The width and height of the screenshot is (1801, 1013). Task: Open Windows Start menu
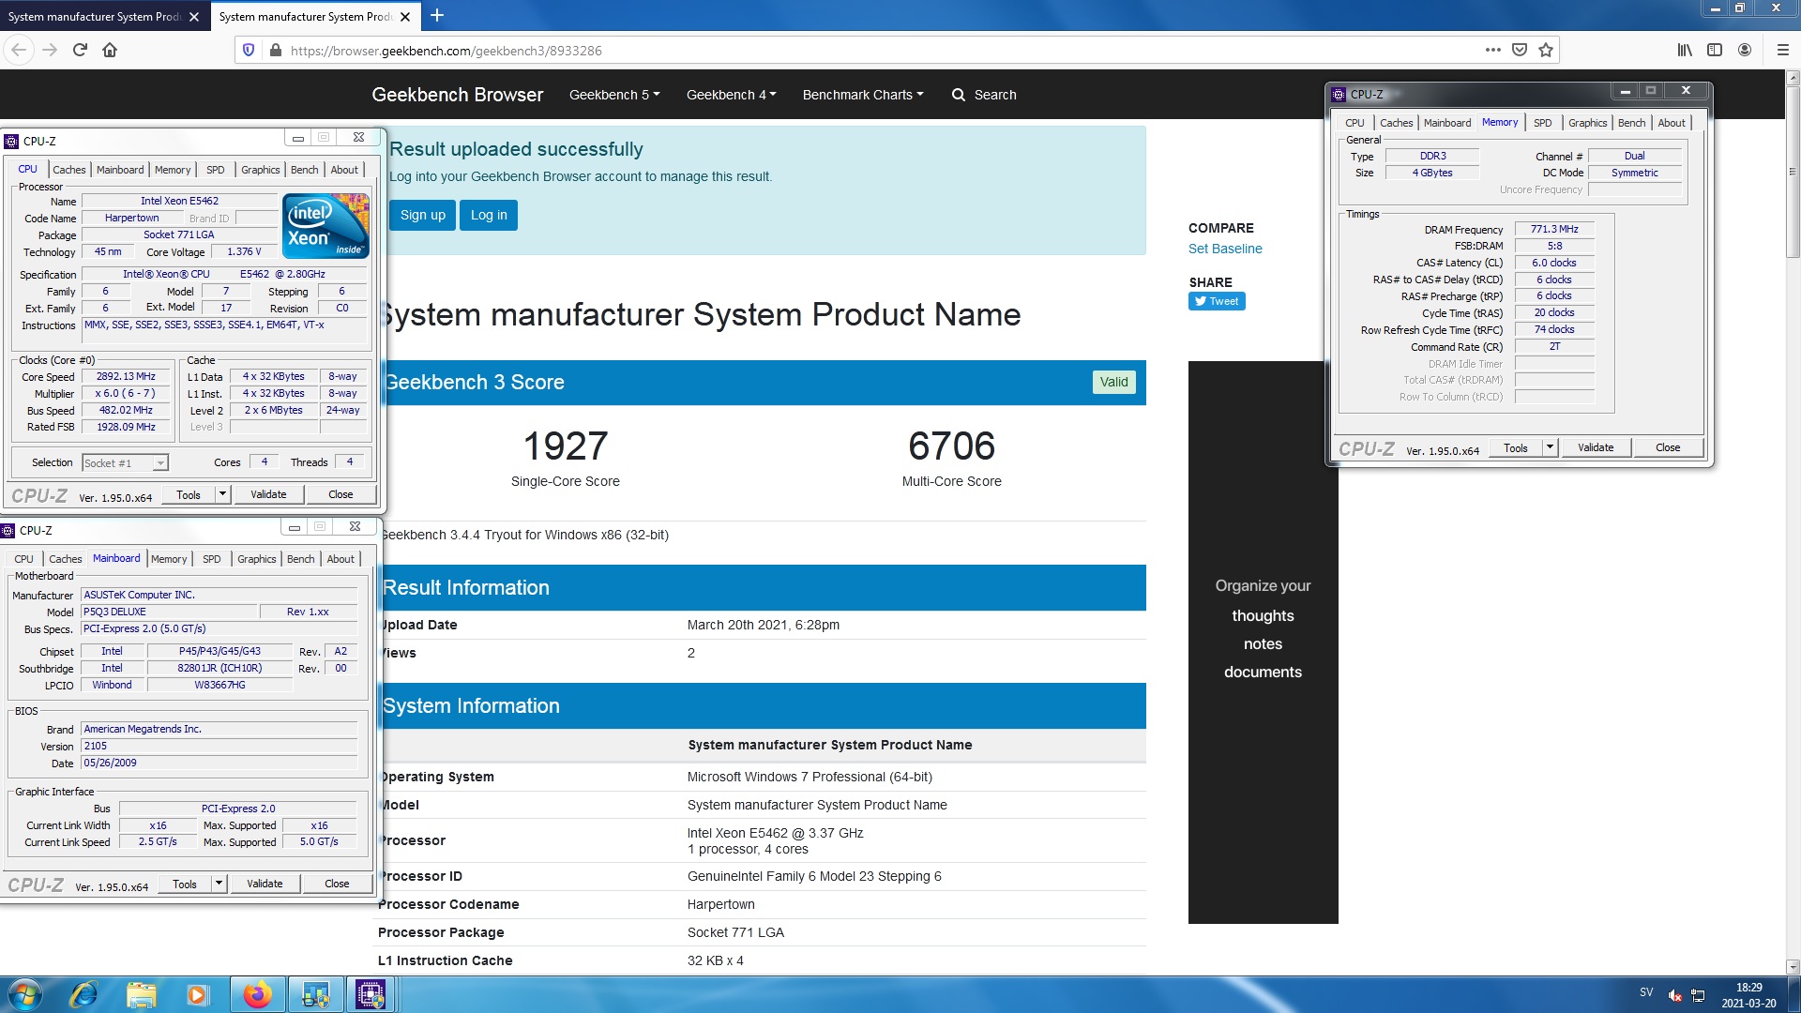[x=24, y=994]
